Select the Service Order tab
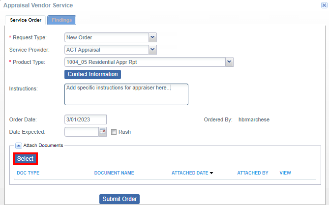 (26, 20)
